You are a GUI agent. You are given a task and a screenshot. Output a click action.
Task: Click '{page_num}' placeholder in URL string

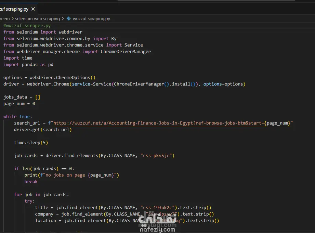(277, 123)
